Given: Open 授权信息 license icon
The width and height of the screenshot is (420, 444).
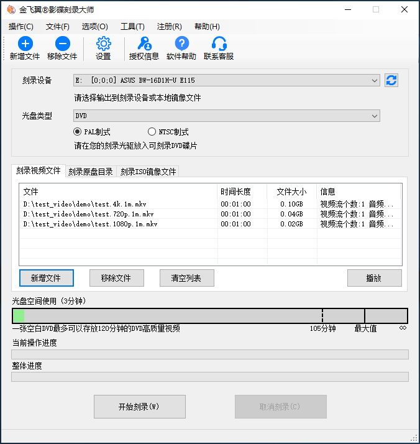Looking at the screenshot, I should [x=144, y=44].
